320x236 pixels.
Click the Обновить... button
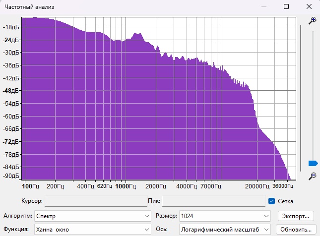296,230
